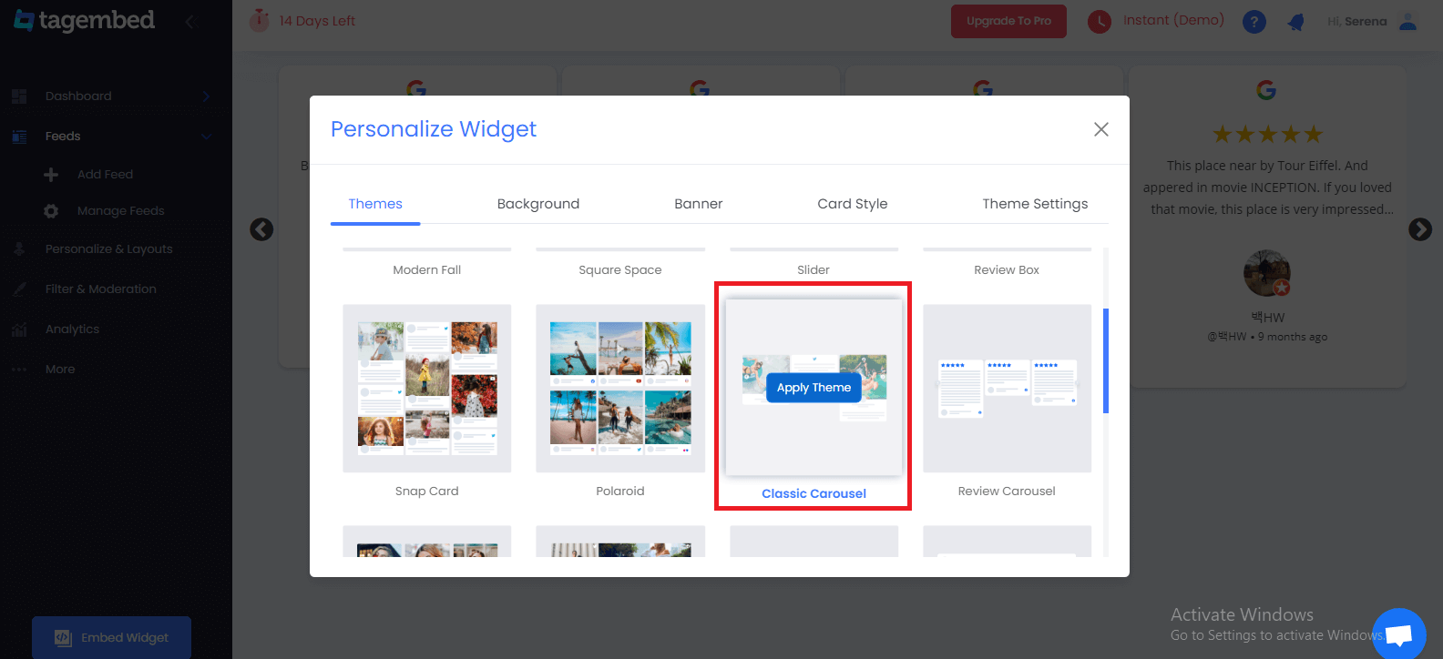1443x659 pixels.
Task: Go to previous review with left arrow
Action: point(261,229)
